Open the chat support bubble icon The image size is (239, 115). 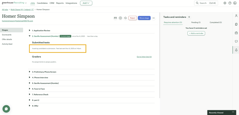pyautogui.click(x=6, y=109)
